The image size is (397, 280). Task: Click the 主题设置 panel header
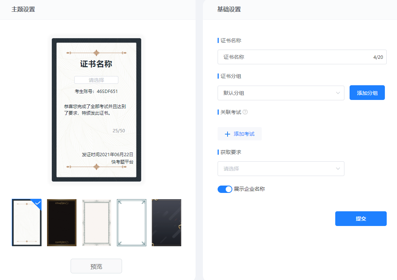pyautogui.click(x=23, y=10)
